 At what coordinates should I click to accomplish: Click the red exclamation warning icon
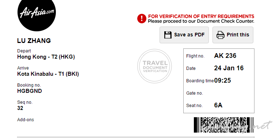point(142,19)
